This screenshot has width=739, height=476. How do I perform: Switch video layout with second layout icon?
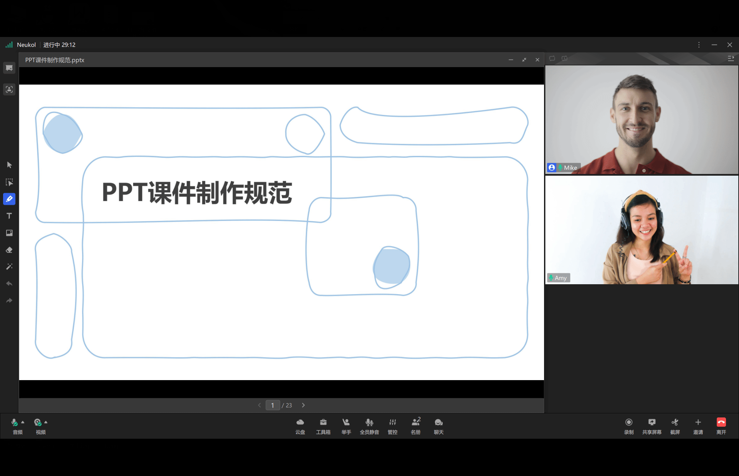(x=565, y=59)
